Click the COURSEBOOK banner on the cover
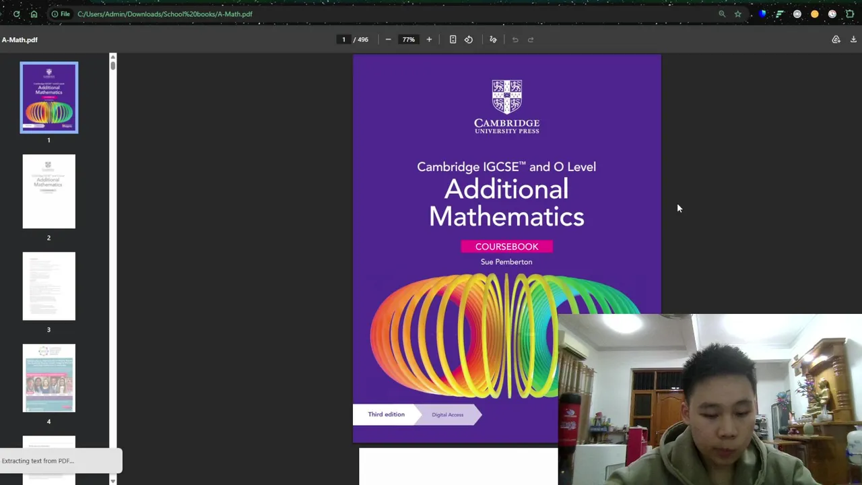Viewport: 862px width, 485px height. 506,247
